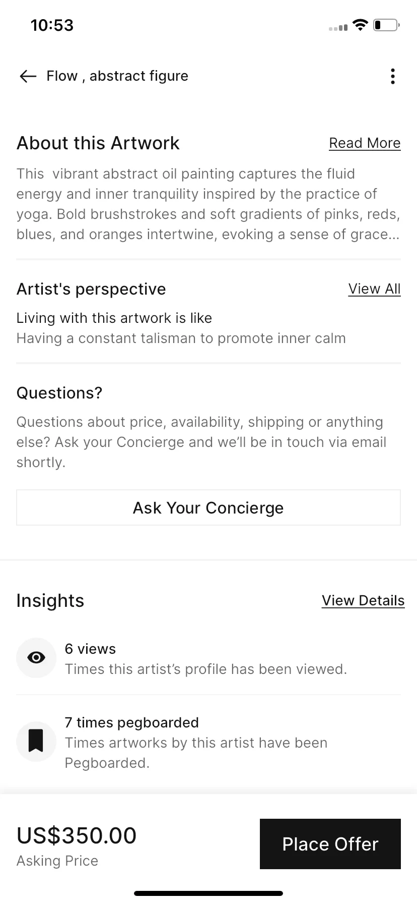The image size is (417, 904).
Task: Tap the 10:53 clock in status bar
Action: (52, 25)
